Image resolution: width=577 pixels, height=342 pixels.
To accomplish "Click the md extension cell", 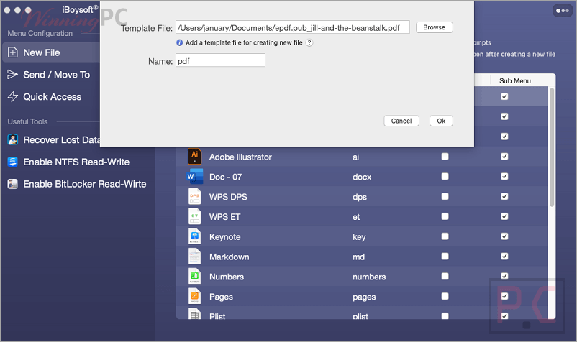I will (x=359, y=256).
